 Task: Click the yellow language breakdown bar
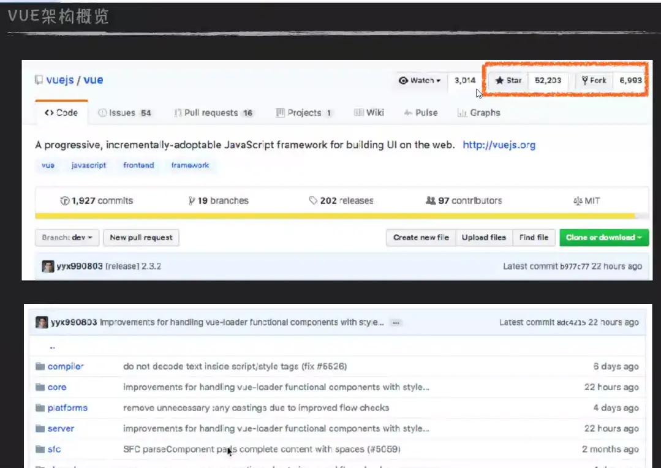(x=335, y=216)
